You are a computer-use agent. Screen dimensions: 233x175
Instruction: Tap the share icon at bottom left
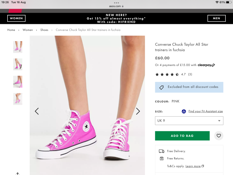click(17, 173)
